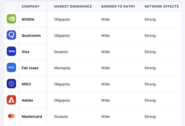Open the NVIDIA company name link
The image size is (185, 126).
click(x=28, y=19)
